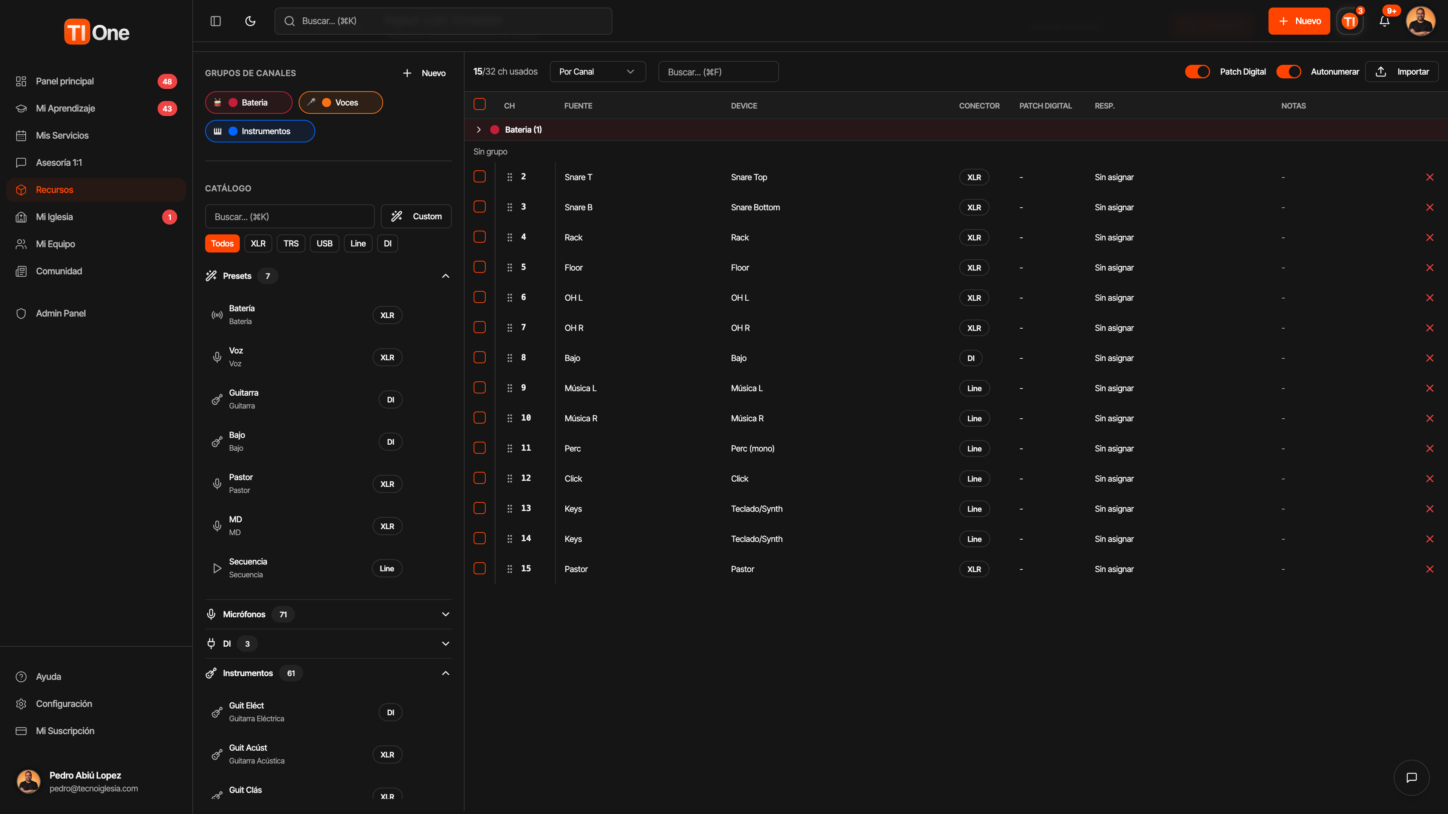Click drag handle of channel 8 Bajo
Image resolution: width=1448 pixels, height=814 pixels.
(x=509, y=358)
